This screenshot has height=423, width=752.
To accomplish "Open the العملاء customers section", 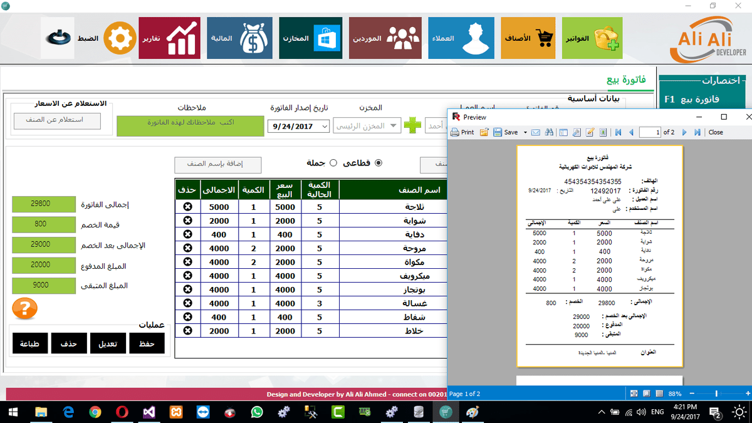I will (461, 38).
